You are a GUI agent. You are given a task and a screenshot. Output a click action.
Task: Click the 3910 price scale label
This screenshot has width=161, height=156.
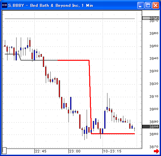click(x=154, y=97)
